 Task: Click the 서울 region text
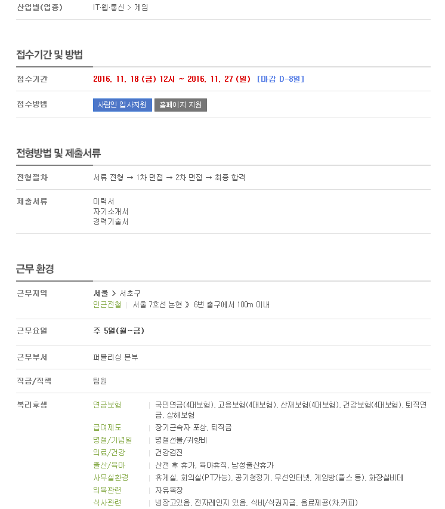[101, 293]
